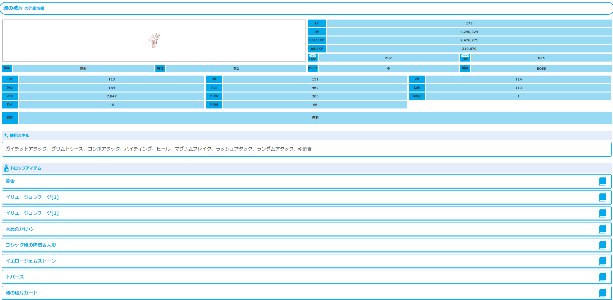Click the book icon in the トパーズ row
613x300 pixels.
[603, 277]
